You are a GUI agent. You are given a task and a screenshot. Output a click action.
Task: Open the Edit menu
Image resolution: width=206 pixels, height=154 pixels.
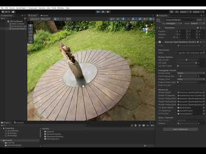click(x=6, y=8)
